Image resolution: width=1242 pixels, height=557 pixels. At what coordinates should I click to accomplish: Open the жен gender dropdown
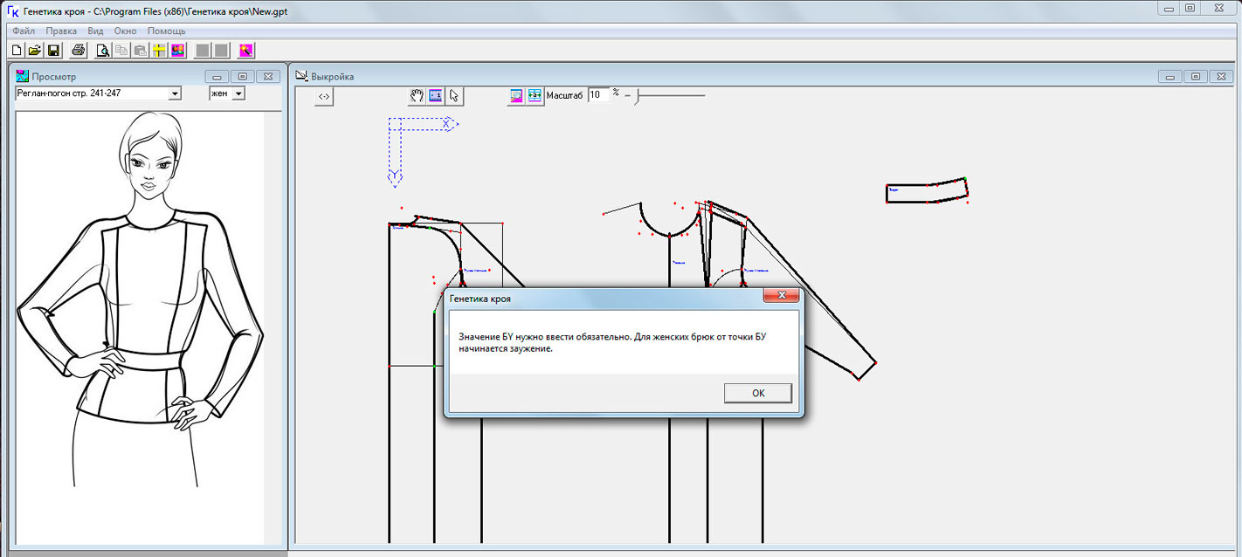pyautogui.click(x=238, y=93)
